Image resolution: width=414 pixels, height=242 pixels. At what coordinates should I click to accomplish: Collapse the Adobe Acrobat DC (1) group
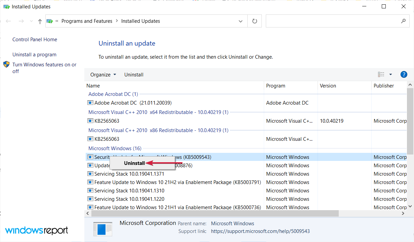click(113, 94)
